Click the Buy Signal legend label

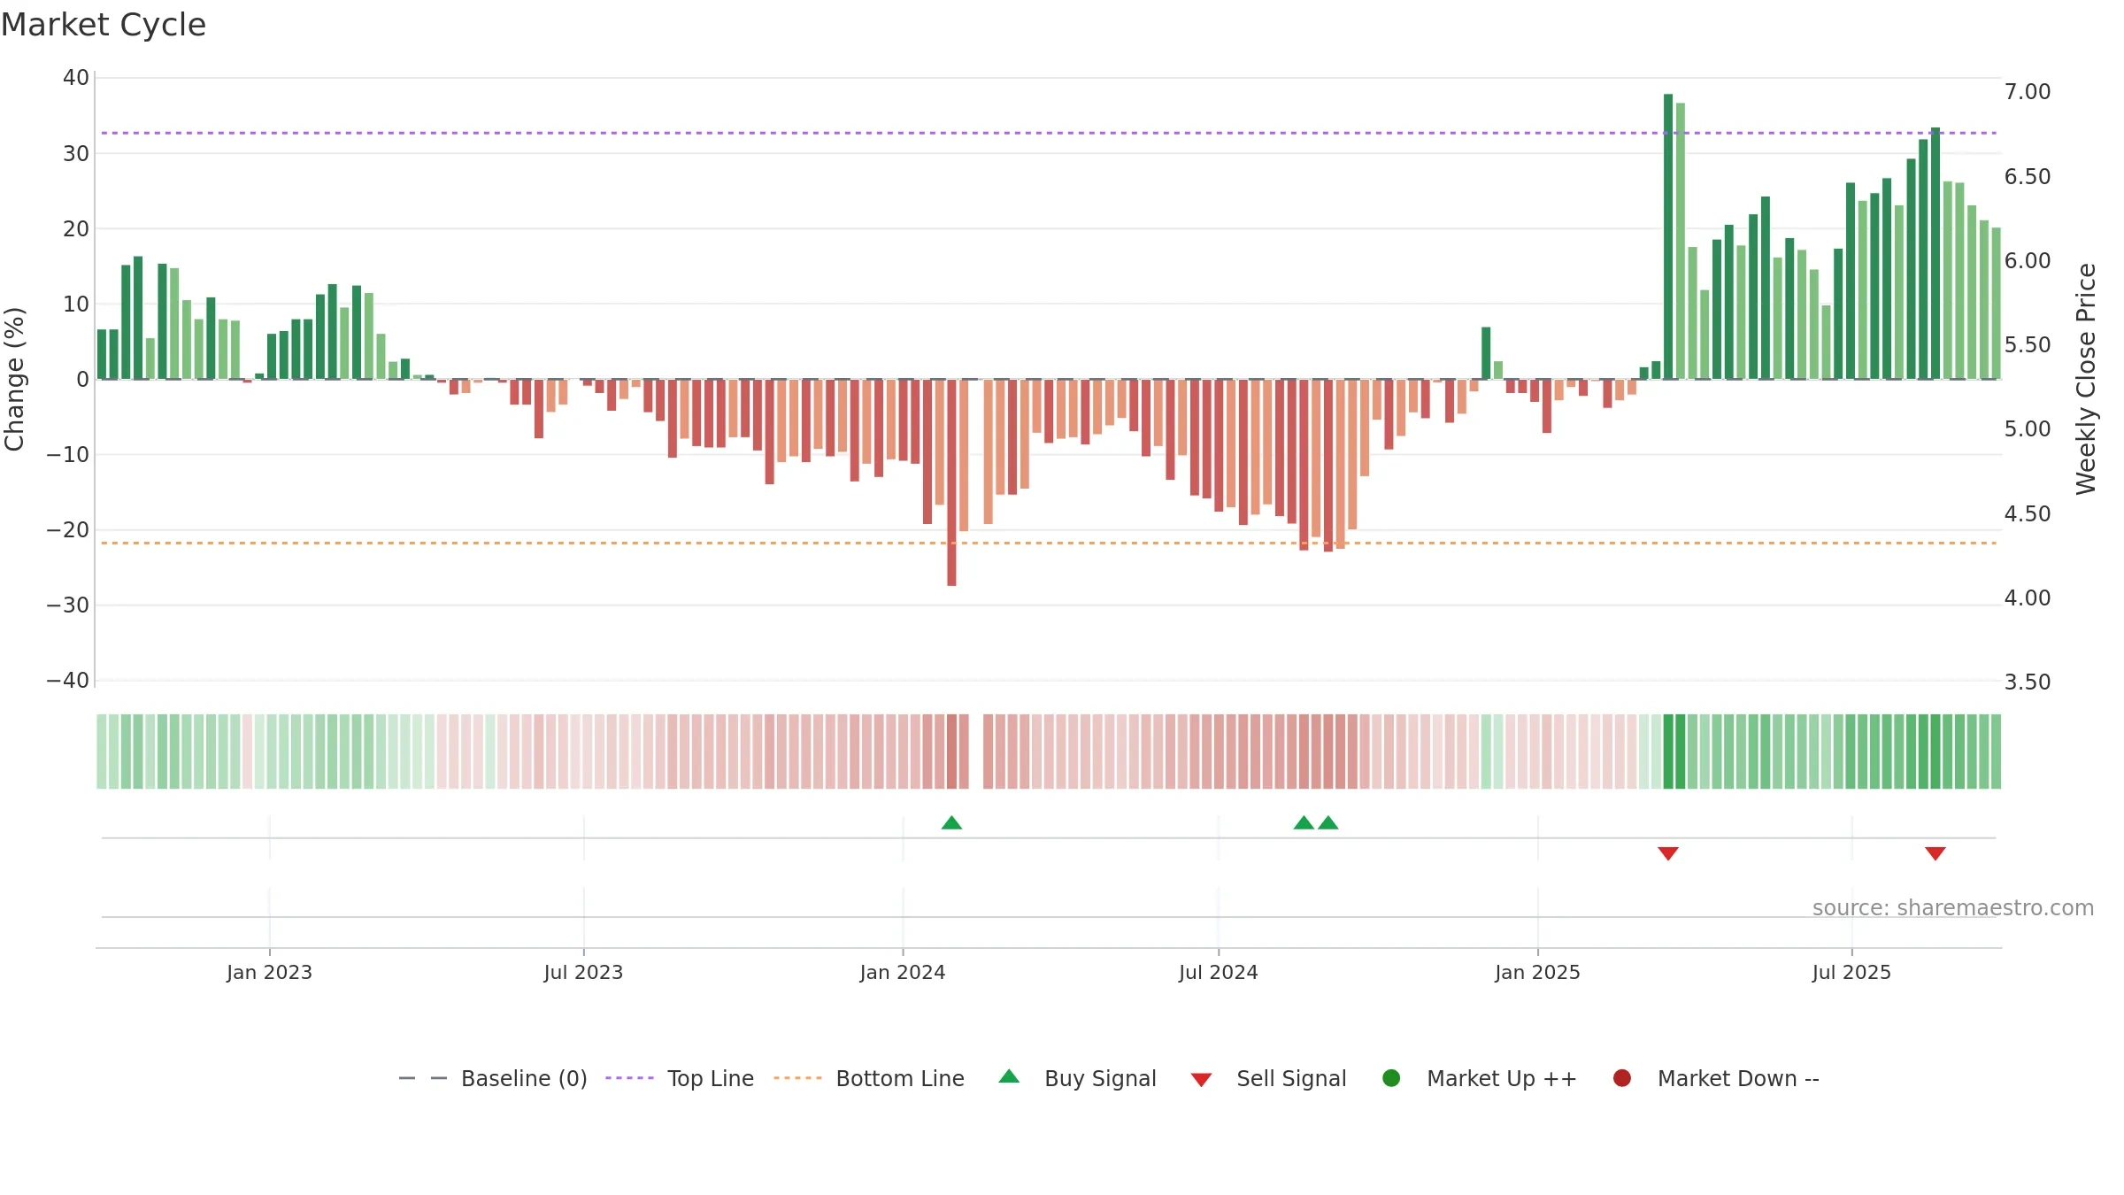pyautogui.click(x=1100, y=1078)
